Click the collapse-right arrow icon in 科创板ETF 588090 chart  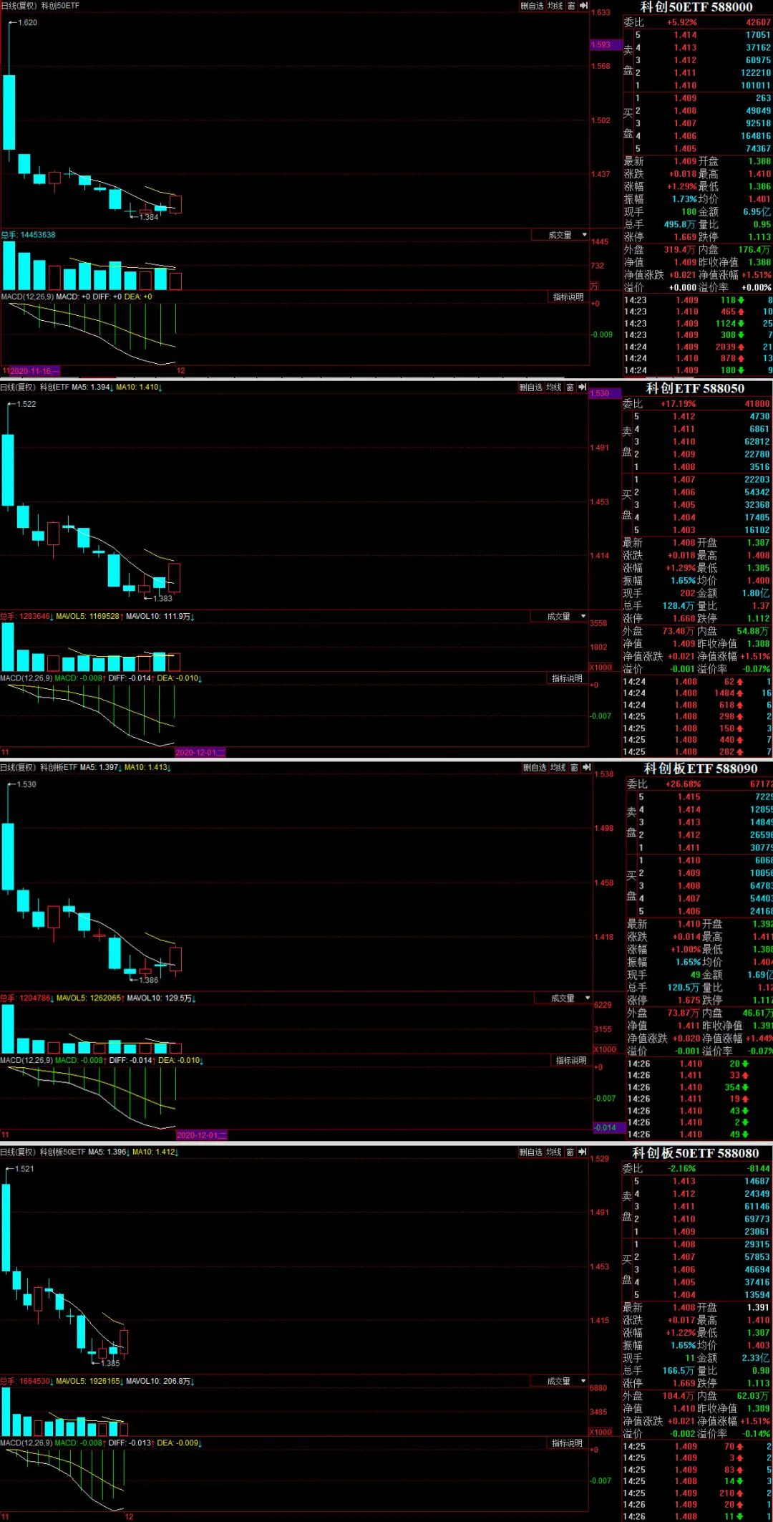587,768
